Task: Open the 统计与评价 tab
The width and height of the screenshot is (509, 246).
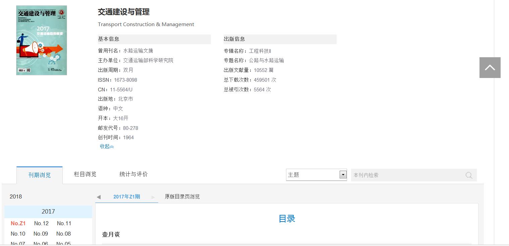Action: [x=133, y=174]
